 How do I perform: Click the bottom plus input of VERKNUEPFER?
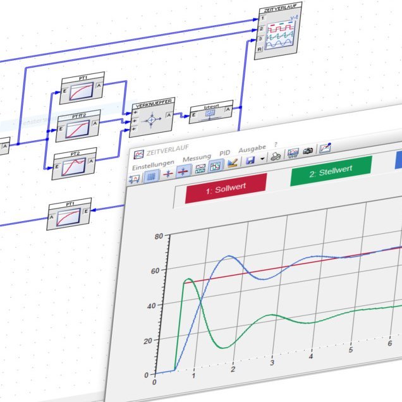tap(134, 129)
